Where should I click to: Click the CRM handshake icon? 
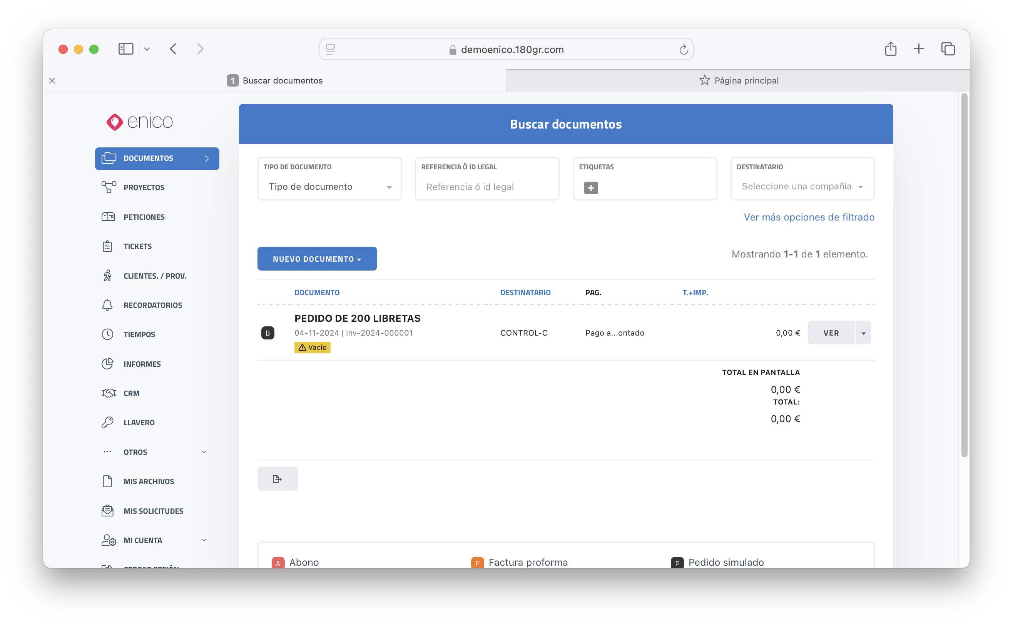(x=109, y=393)
